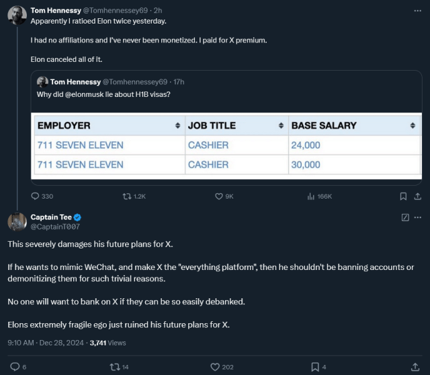Reply to Captain Tee's post
The width and height of the screenshot is (430, 375).
18,367
